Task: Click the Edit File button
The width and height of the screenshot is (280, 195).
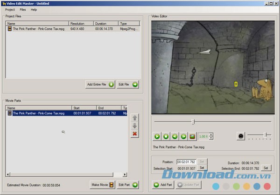Action: (128, 84)
